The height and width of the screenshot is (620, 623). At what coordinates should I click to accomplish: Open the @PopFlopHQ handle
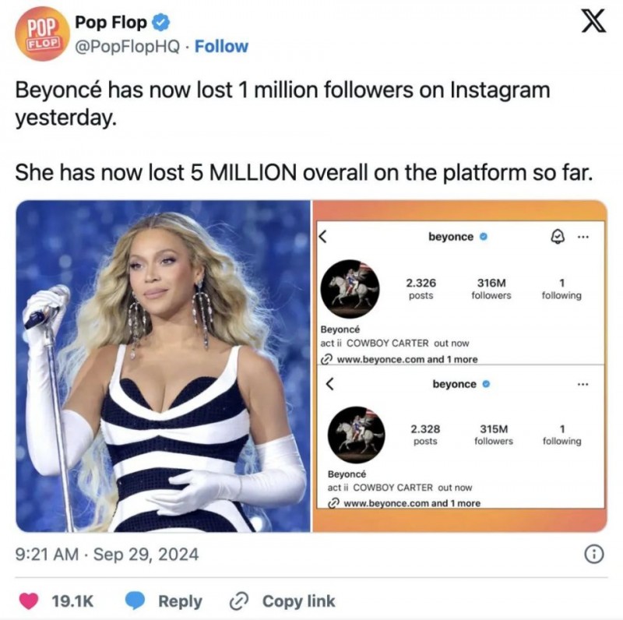pyautogui.click(x=128, y=46)
